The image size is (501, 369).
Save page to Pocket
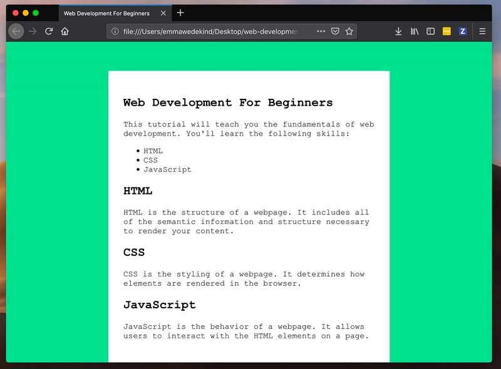pos(335,31)
